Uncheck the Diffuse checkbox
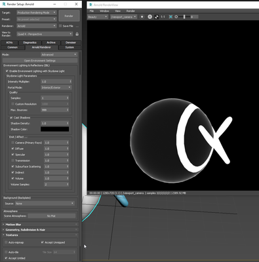The width and height of the screenshot is (259, 262). [x=12, y=149]
